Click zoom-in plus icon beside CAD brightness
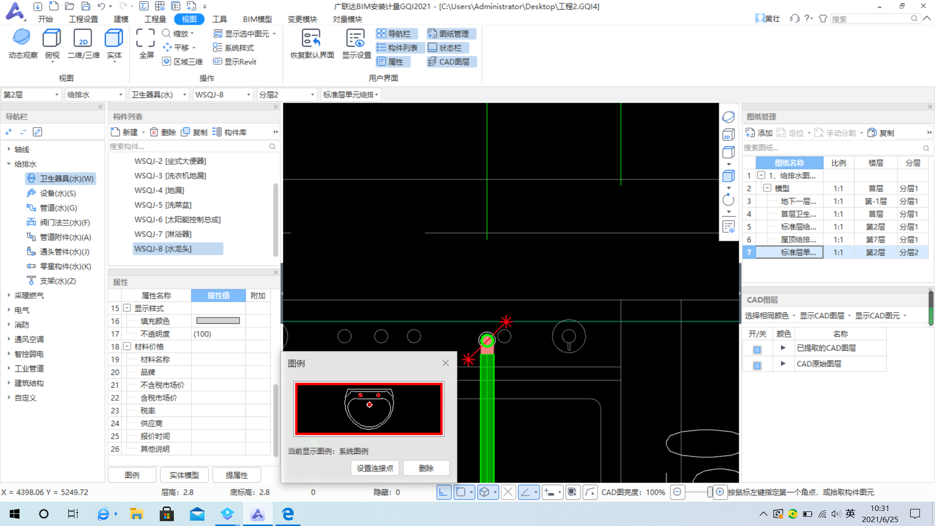 click(x=720, y=492)
